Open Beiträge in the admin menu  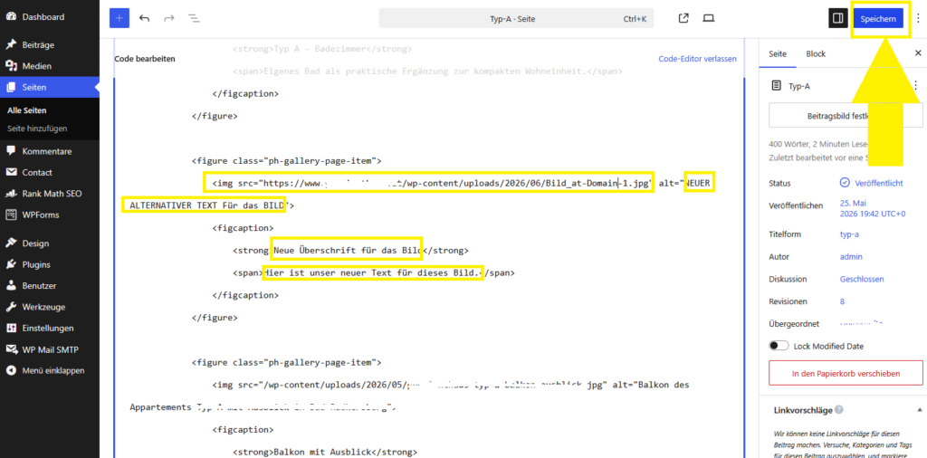click(50, 45)
